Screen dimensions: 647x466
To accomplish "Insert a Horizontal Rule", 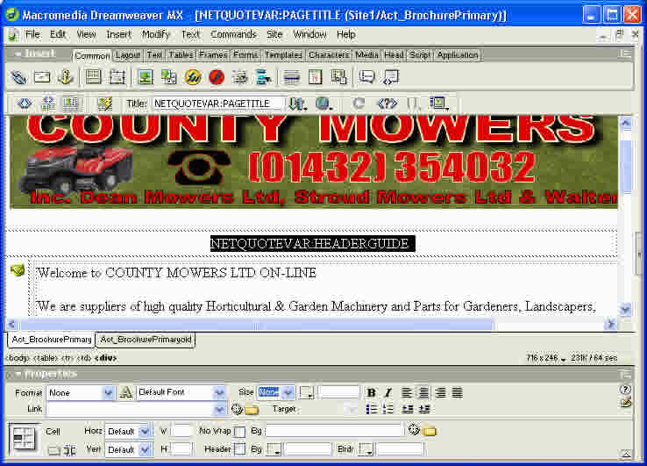I will [x=292, y=77].
